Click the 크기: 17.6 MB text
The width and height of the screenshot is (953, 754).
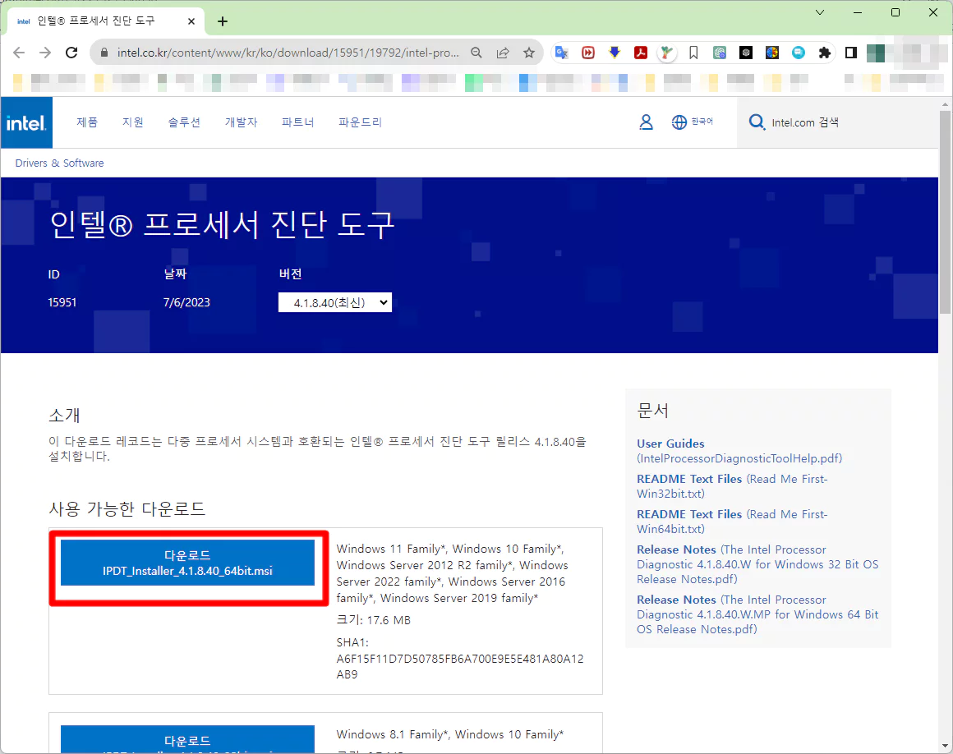coord(374,620)
